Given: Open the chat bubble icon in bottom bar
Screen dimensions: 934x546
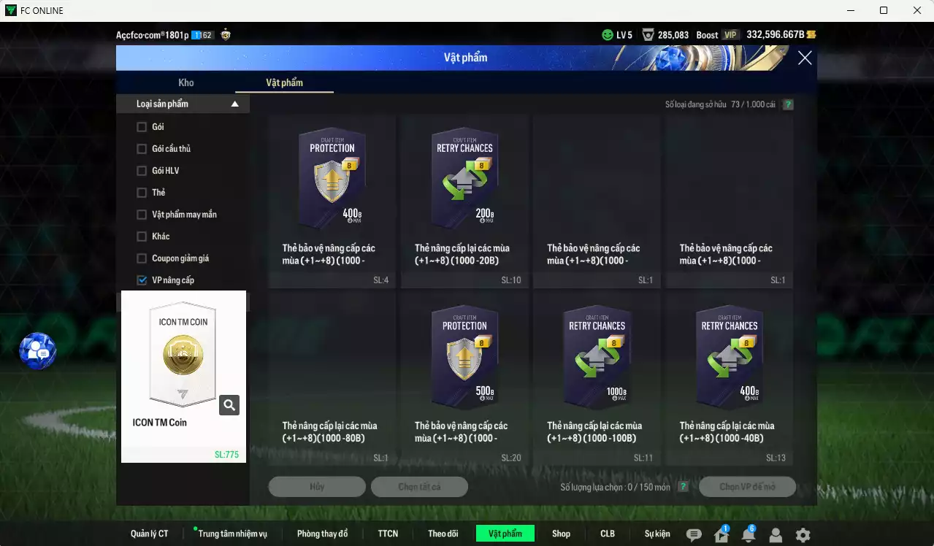Looking at the screenshot, I should click(694, 535).
